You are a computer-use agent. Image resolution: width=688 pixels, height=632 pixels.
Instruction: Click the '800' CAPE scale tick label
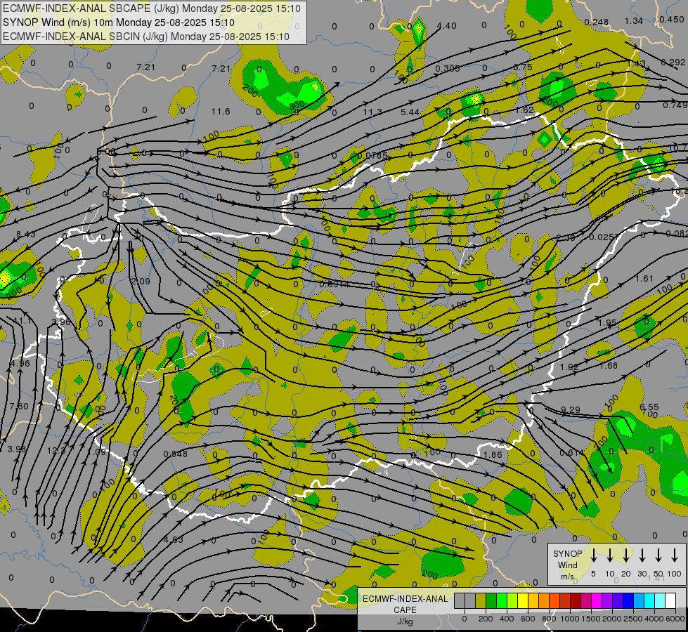coord(549,619)
